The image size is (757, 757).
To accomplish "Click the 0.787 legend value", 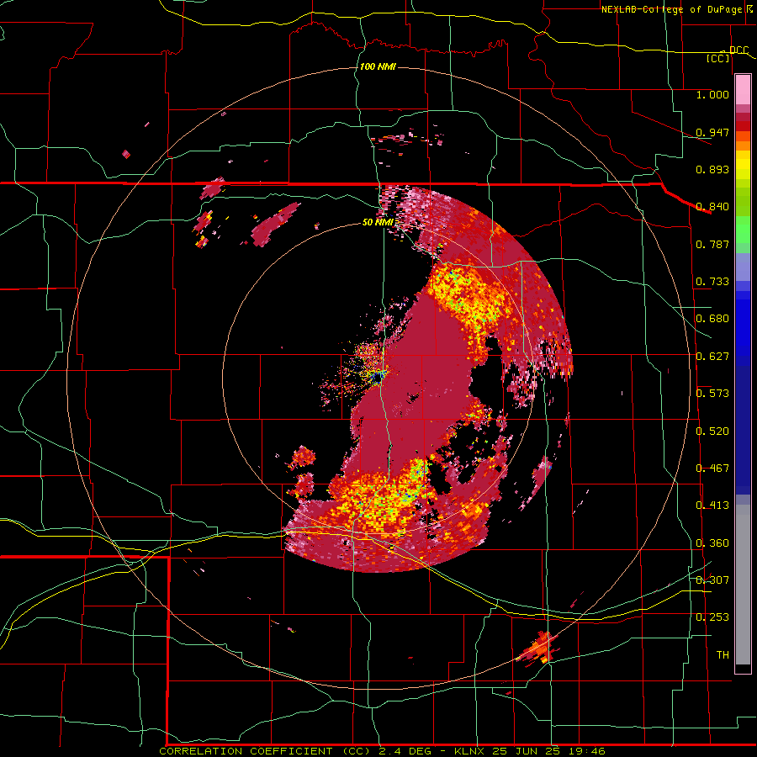I will pos(712,244).
